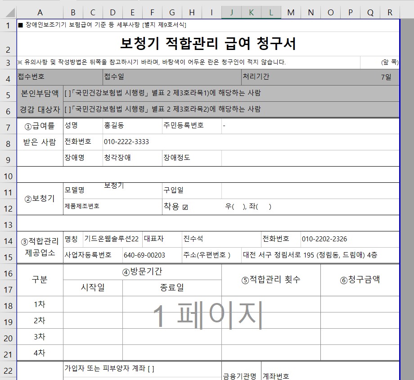Click the empty 청구금액 cell for 4차
Screen dimensions: 414x380
pos(360,353)
